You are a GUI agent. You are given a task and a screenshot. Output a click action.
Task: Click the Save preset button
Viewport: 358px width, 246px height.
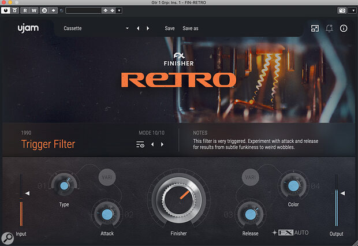click(170, 28)
